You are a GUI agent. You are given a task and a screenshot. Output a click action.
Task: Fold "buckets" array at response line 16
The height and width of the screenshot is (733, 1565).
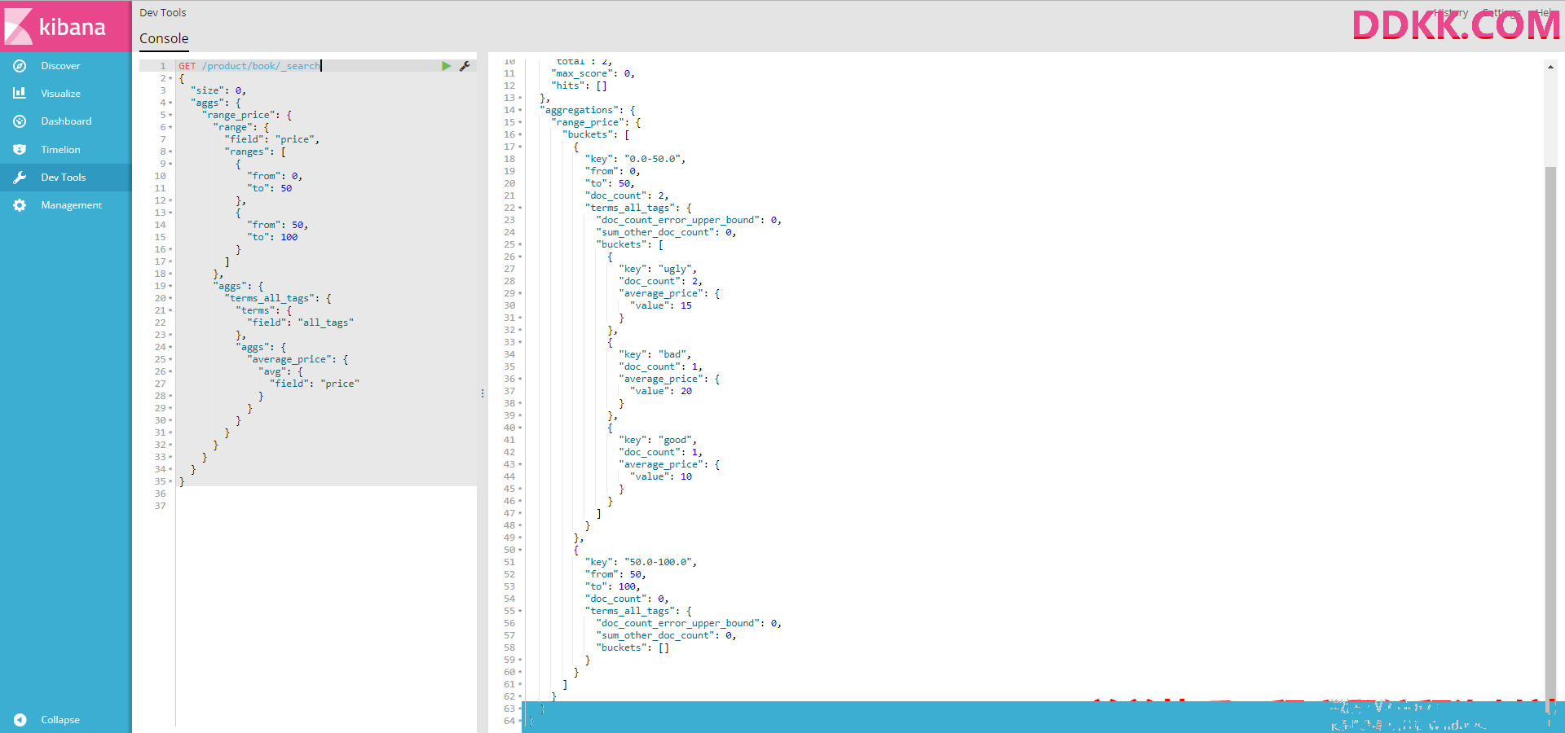520,134
